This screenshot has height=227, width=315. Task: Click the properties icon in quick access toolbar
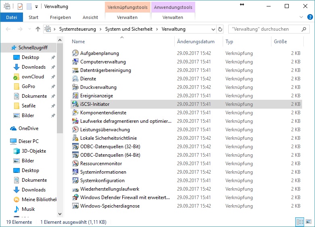(x=20, y=6)
